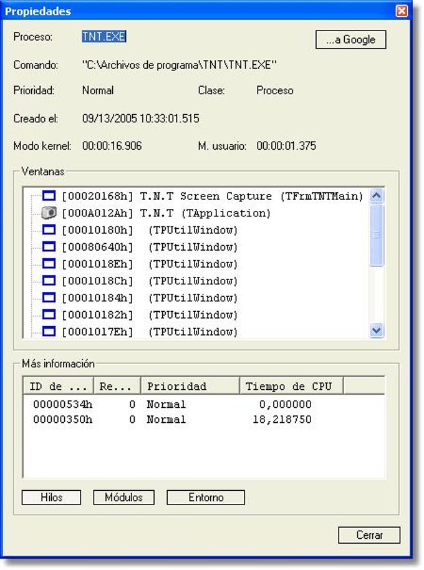Click the up arrow of the Ventanas scrollbar
The image size is (424, 570).
(x=377, y=196)
